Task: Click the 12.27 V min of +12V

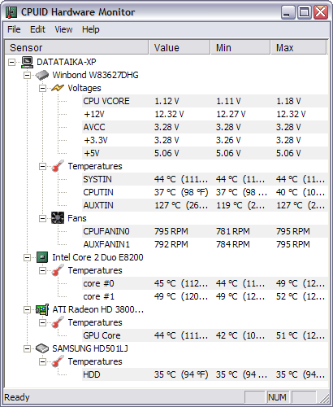Action: [x=231, y=114]
